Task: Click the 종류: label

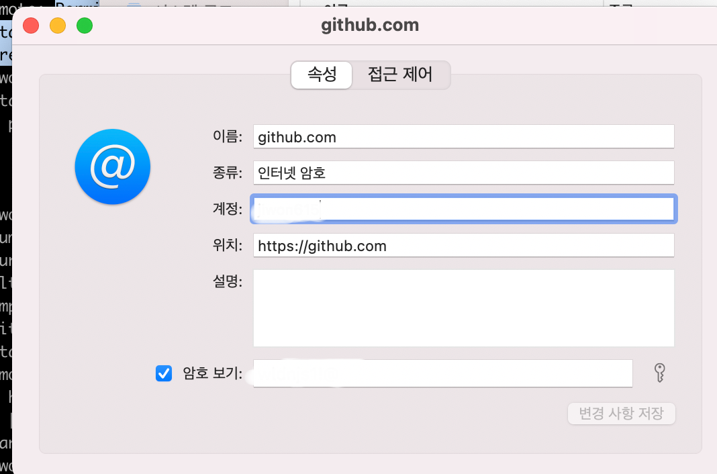Action: [x=228, y=173]
